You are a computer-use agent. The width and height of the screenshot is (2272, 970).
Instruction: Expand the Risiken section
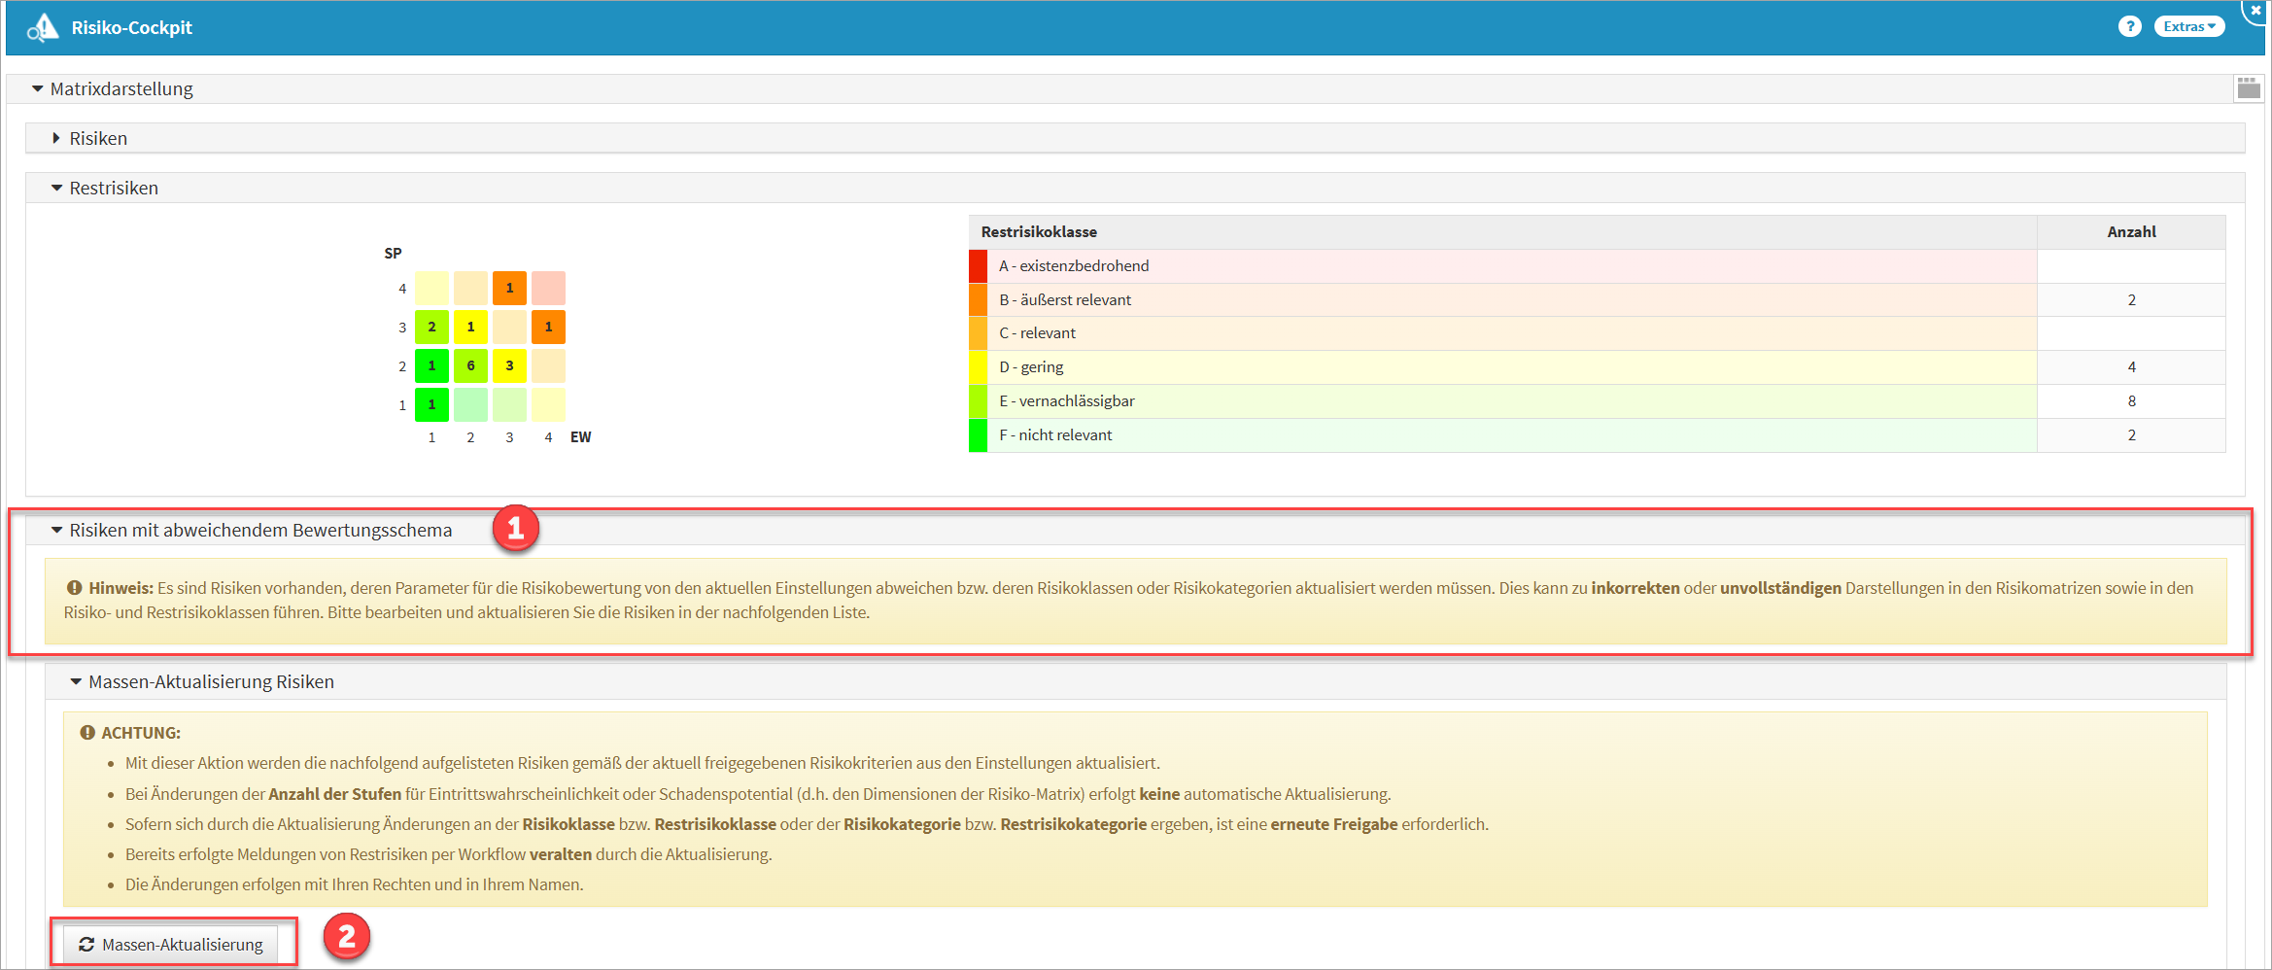pos(56,138)
